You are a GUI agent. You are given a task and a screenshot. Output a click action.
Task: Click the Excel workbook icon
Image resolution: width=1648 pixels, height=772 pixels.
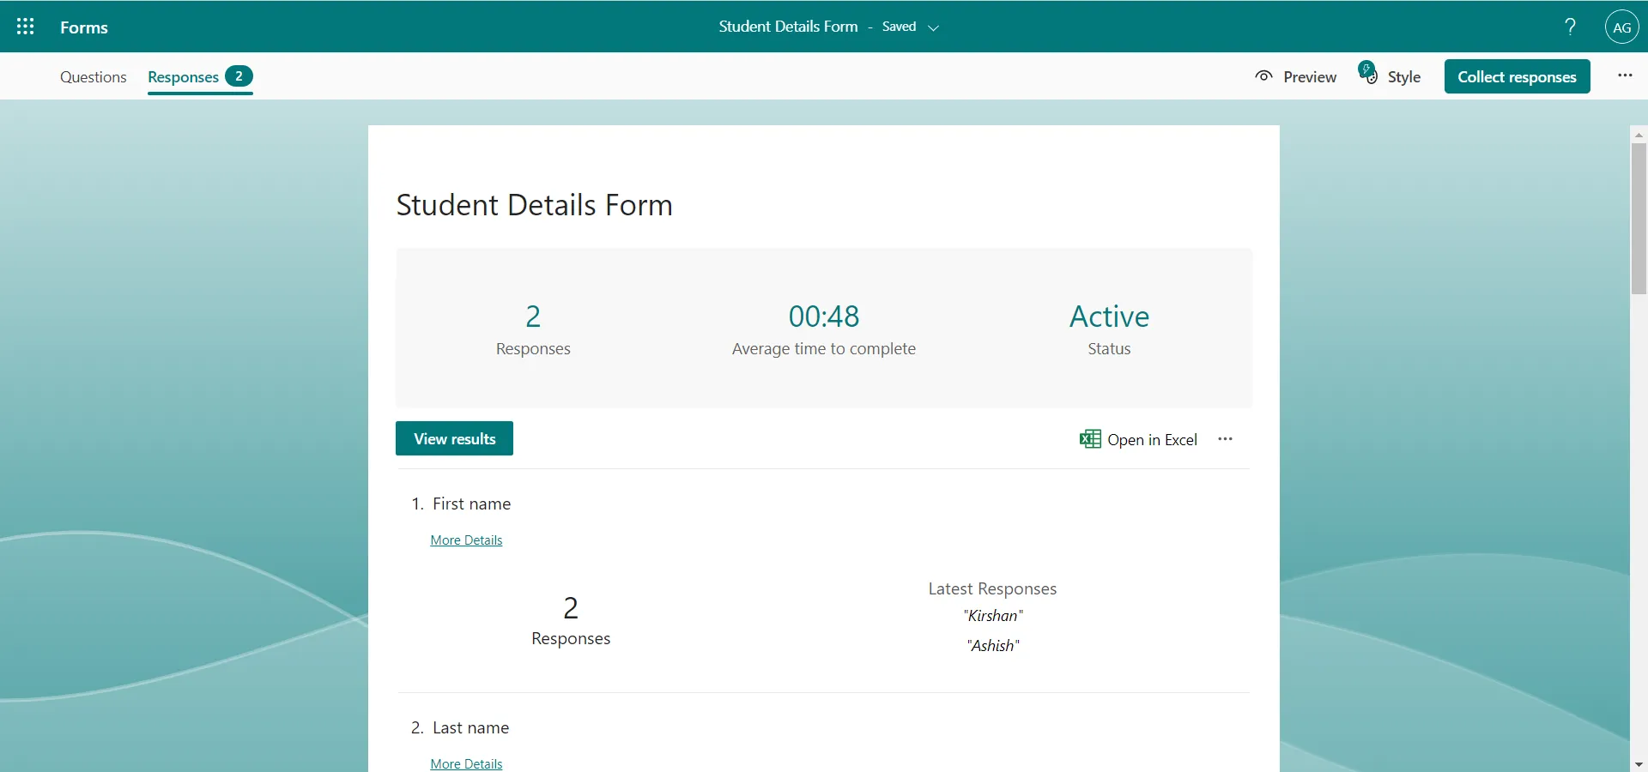1088,438
